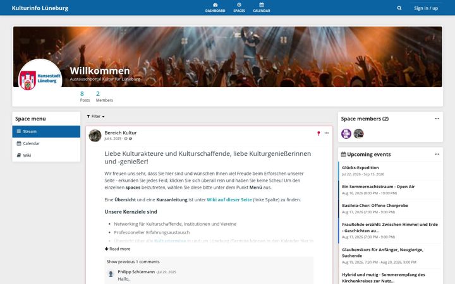Click the Space members (2) heading

click(365, 119)
